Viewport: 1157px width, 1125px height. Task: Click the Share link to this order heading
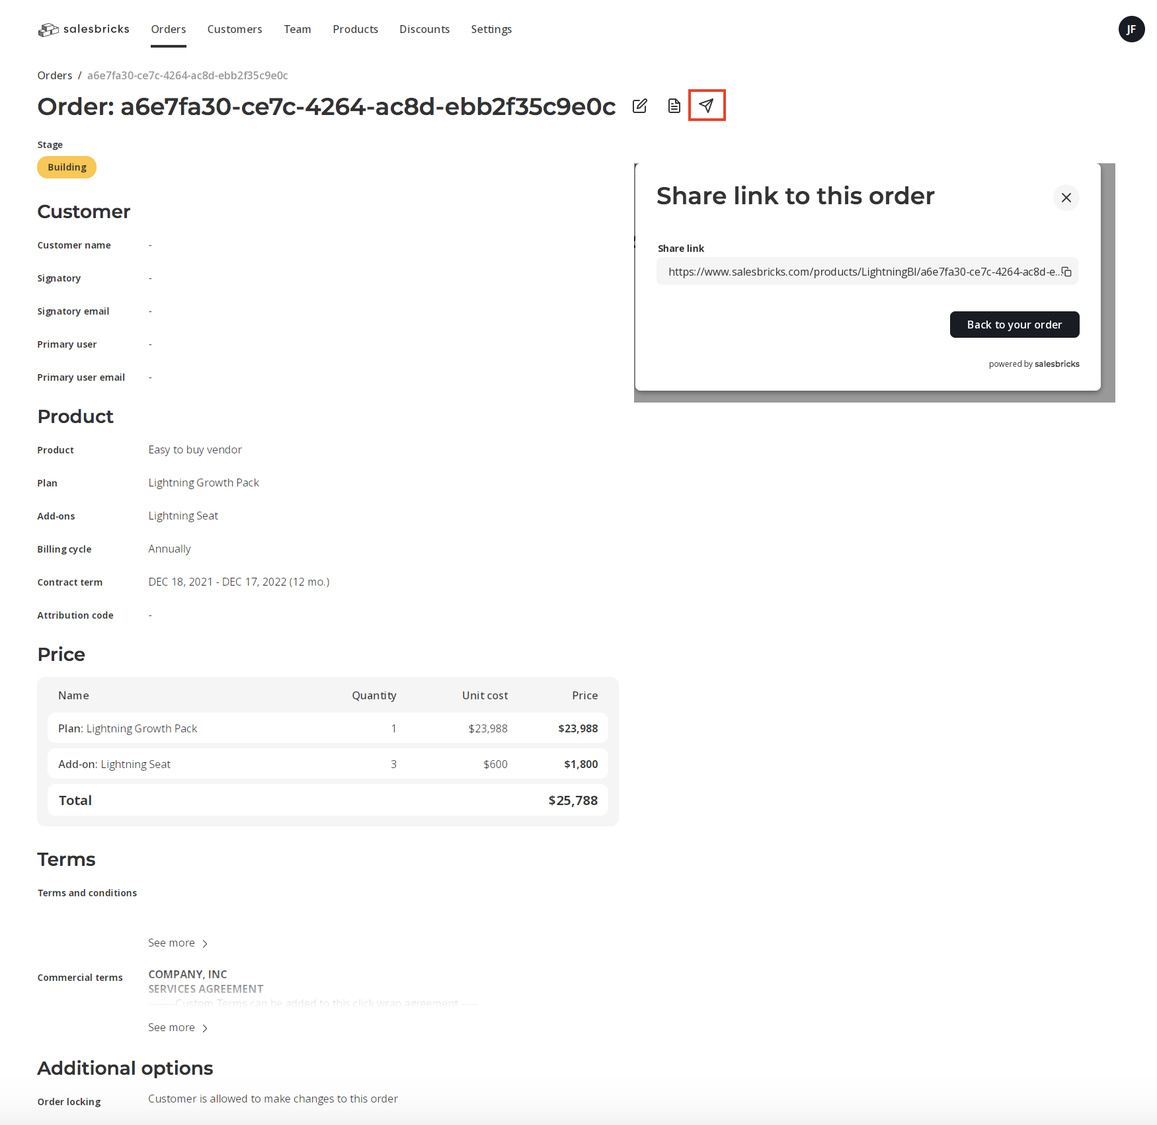click(x=795, y=196)
